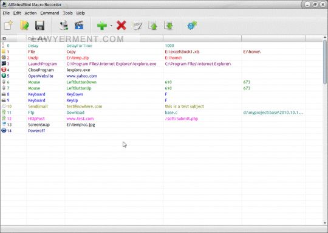Screen dimensions: 328x233
Task: Select the LeftButtonDown cell
Action: click(x=81, y=82)
